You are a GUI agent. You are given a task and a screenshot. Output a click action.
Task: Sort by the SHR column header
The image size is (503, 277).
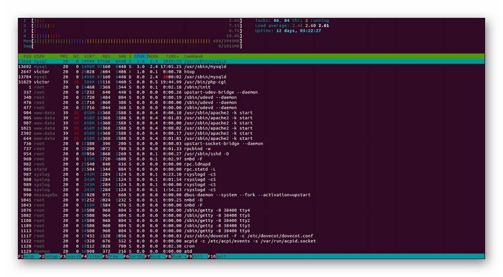pos(122,56)
